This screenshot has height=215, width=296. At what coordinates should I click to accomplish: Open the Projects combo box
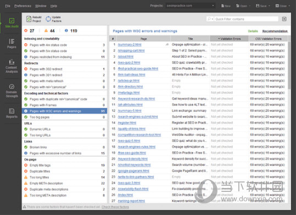tap(190, 5)
